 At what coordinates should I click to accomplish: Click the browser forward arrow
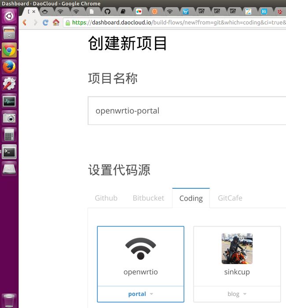coord(35,22)
